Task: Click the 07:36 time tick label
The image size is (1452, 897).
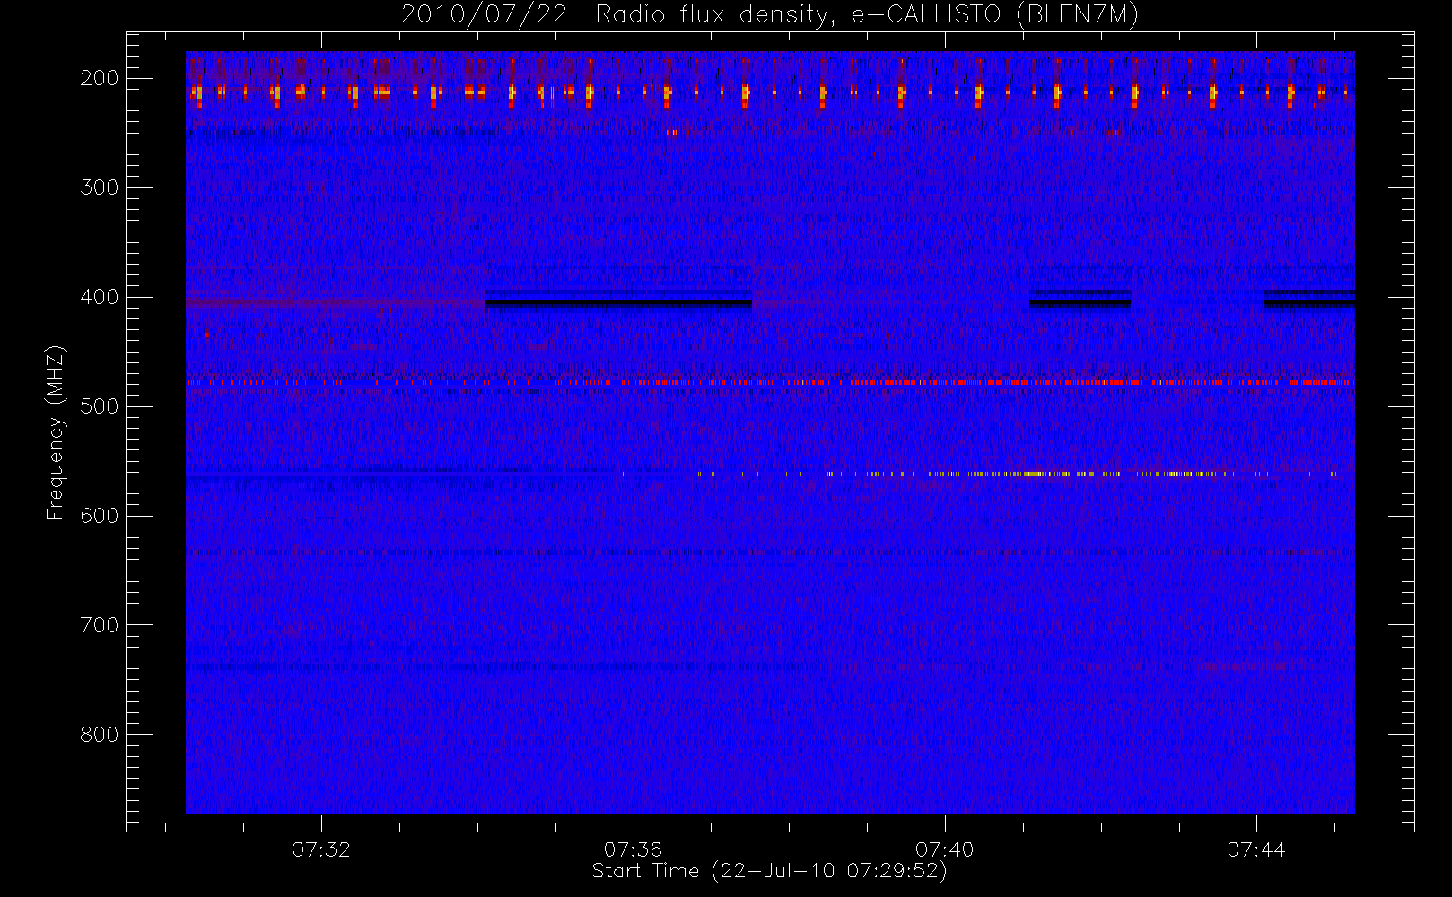Action: click(x=633, y=849)
